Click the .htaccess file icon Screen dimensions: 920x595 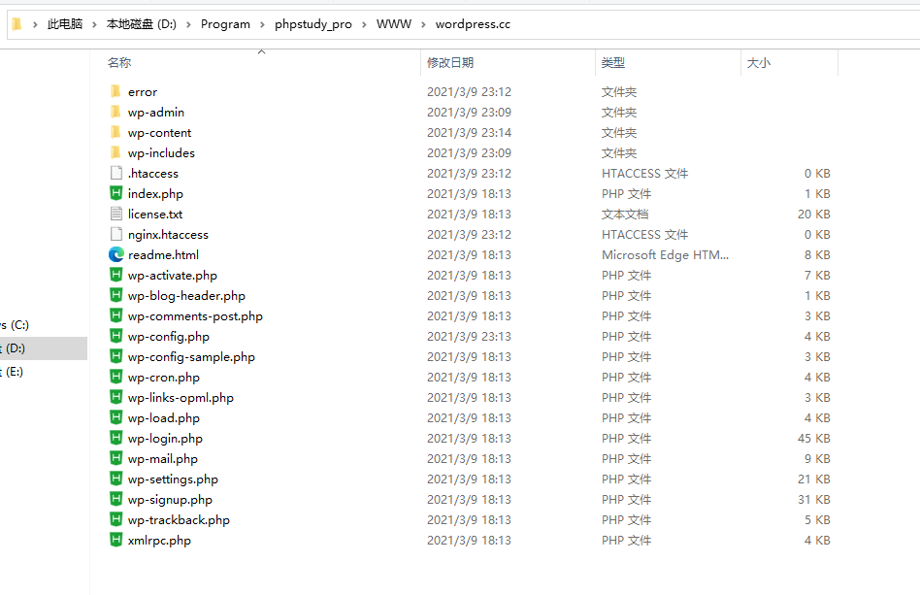[116, 173]
